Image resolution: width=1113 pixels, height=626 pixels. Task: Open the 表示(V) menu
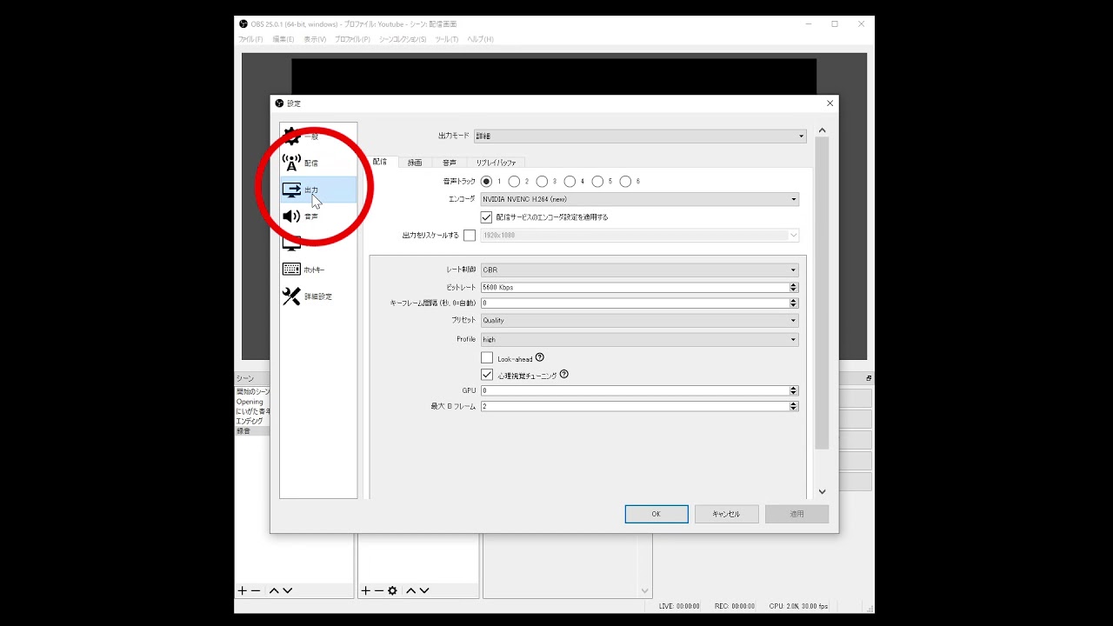click(x=315, y=39)
